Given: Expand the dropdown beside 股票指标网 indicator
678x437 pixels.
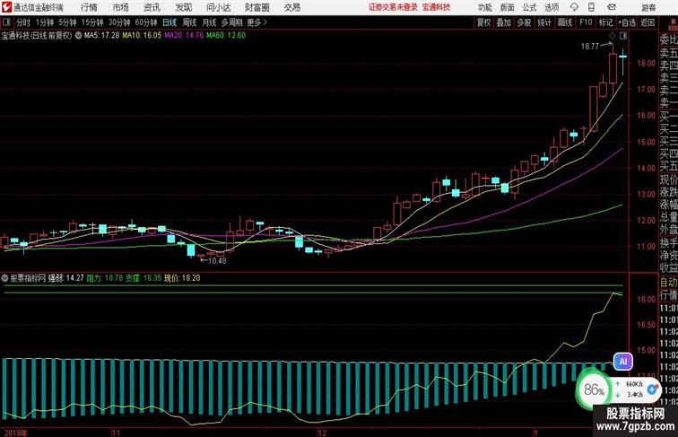Looking at the screenshot, I should click(x=4, y=278).
